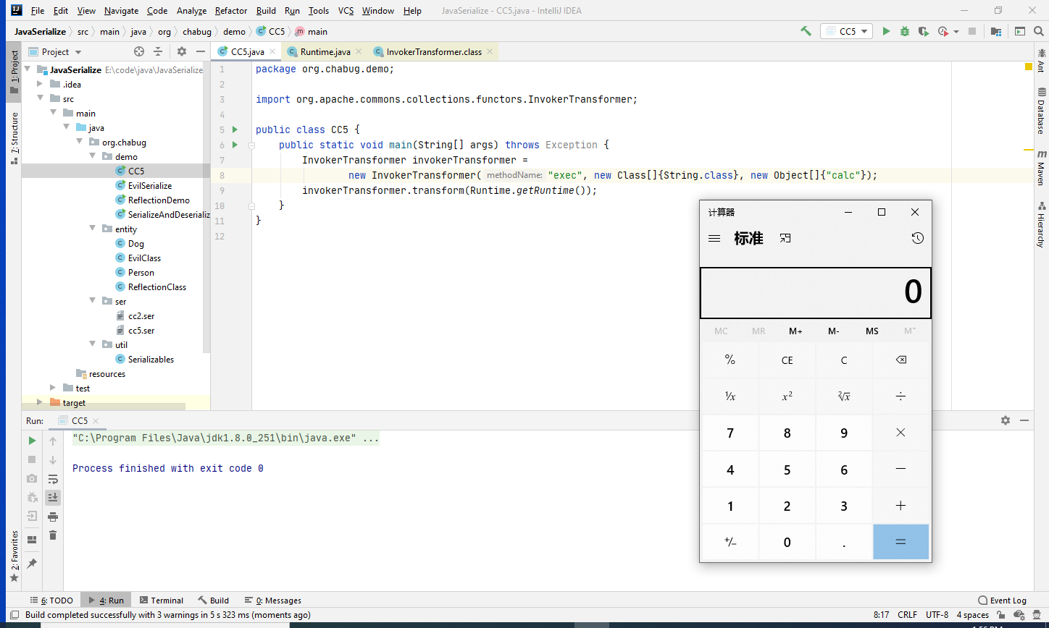This screenshot has width=1049, height=628.
Task: Toggle Project tool window side tab
Action: coord(14,72)
